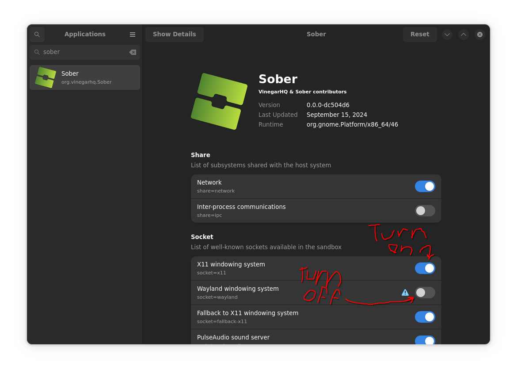The width and height of the screenshot is (517, 374).
Task: Click the warning icon next to Wayland
Action: point(405,293)
